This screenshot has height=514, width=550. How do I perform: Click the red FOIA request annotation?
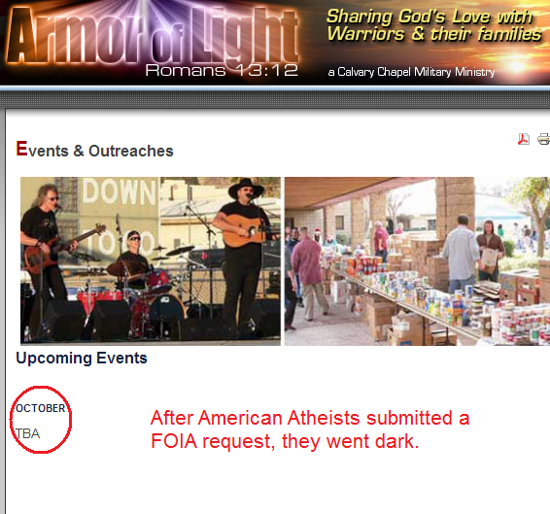click(310, 429)
